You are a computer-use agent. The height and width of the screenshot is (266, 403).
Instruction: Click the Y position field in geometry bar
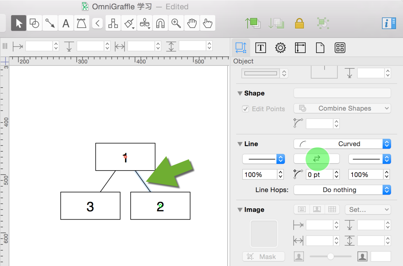click(90, 46)
